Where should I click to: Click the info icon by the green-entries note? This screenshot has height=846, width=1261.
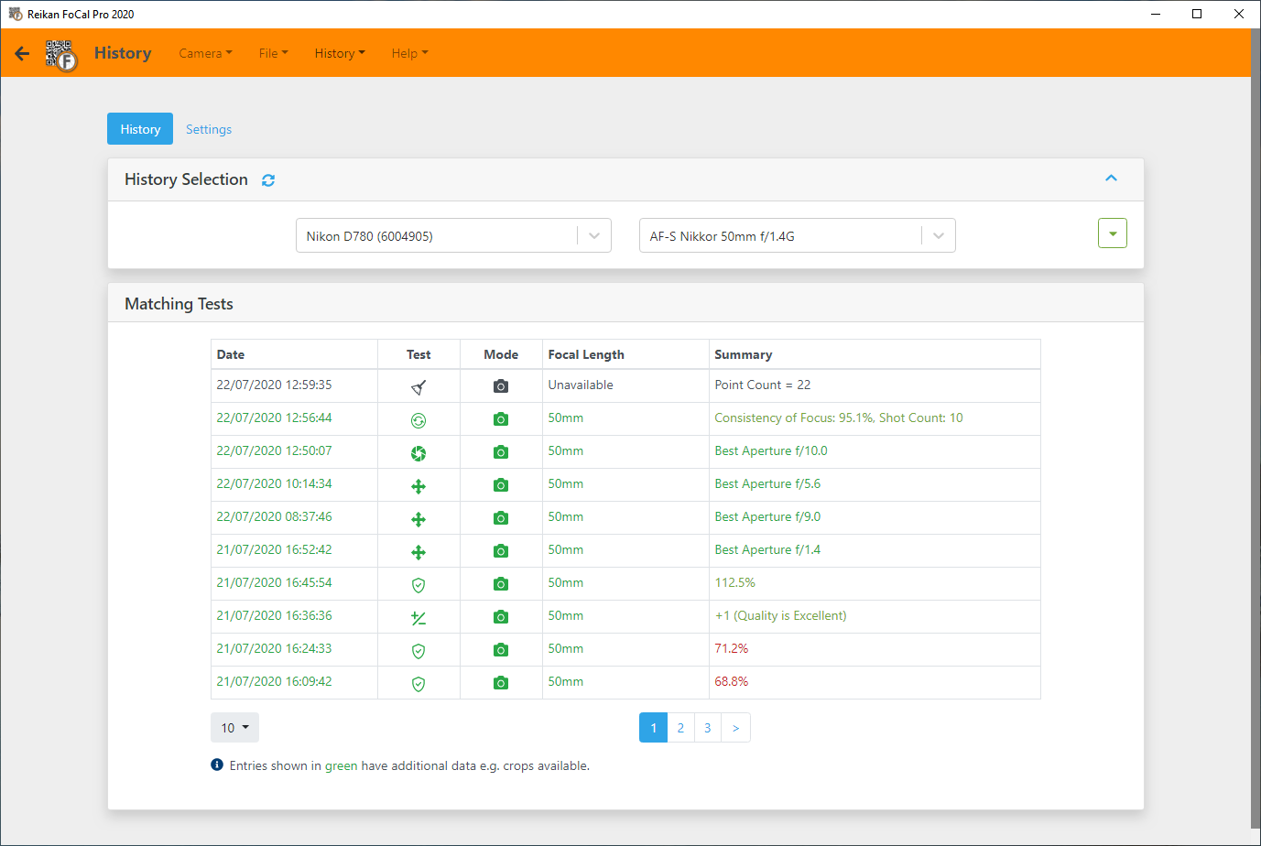217,765
